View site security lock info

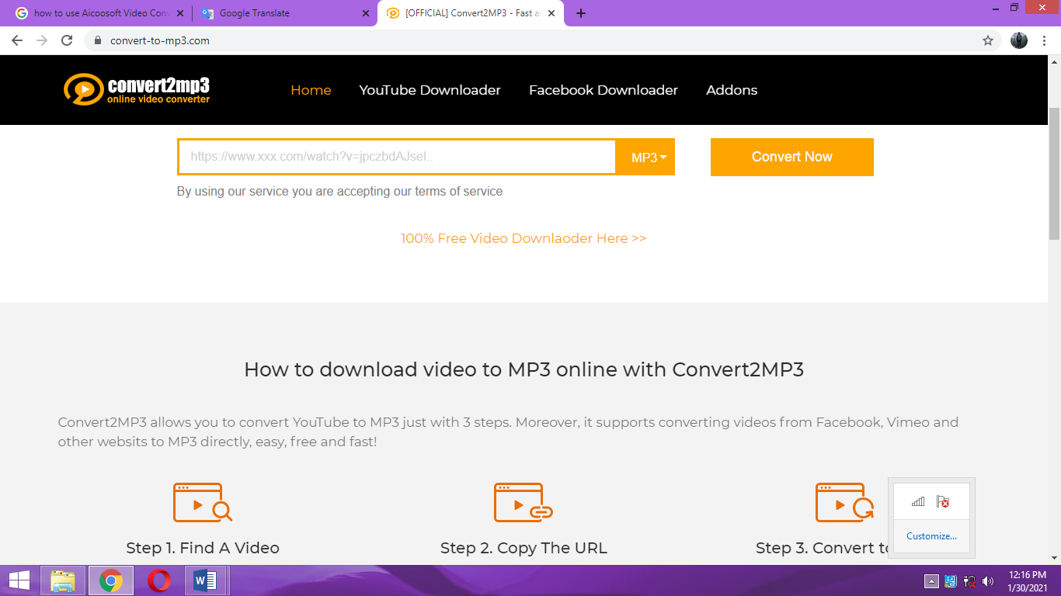(97, 40)
